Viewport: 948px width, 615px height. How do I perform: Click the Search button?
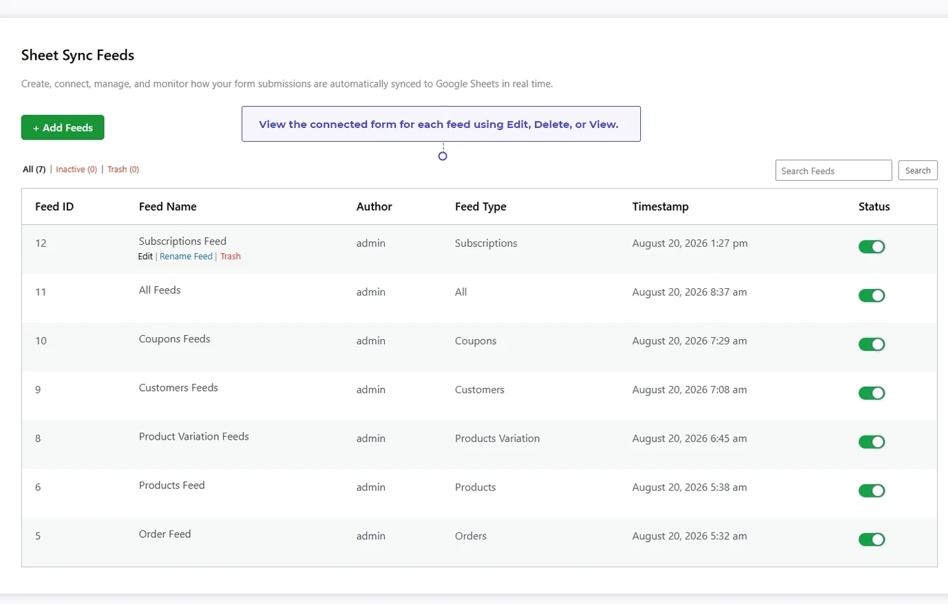918,171
